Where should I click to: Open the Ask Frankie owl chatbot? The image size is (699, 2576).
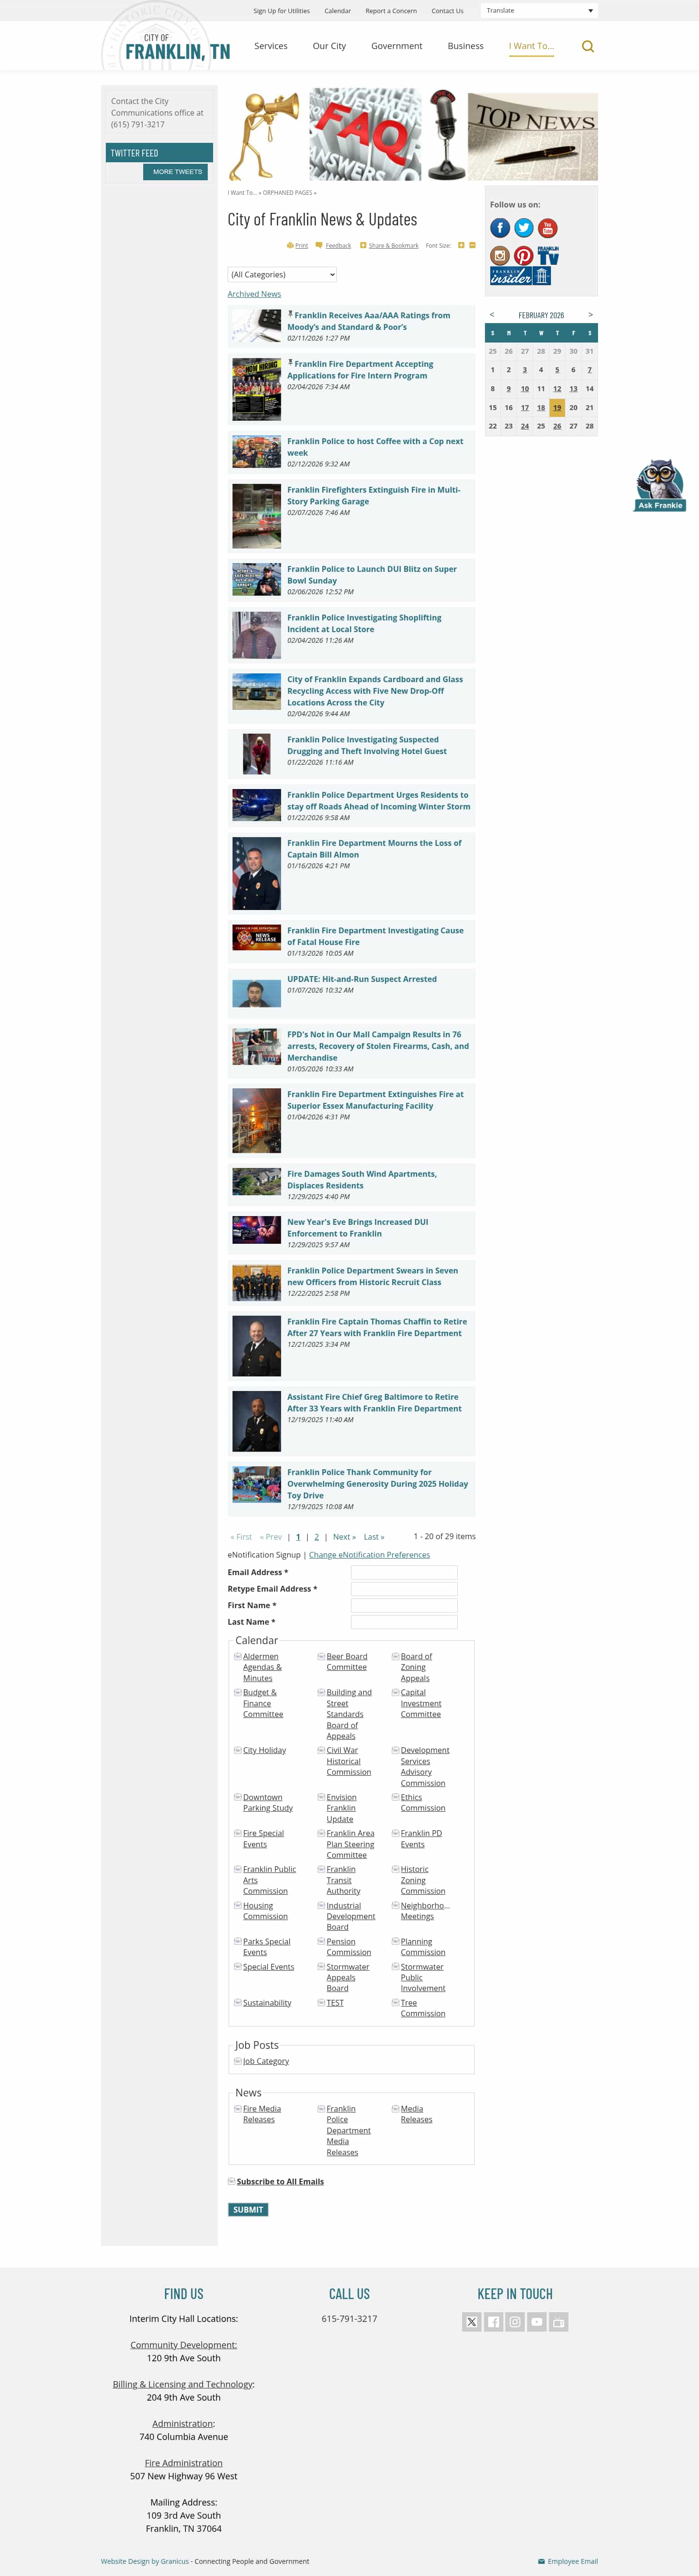[x=660, y=485]
